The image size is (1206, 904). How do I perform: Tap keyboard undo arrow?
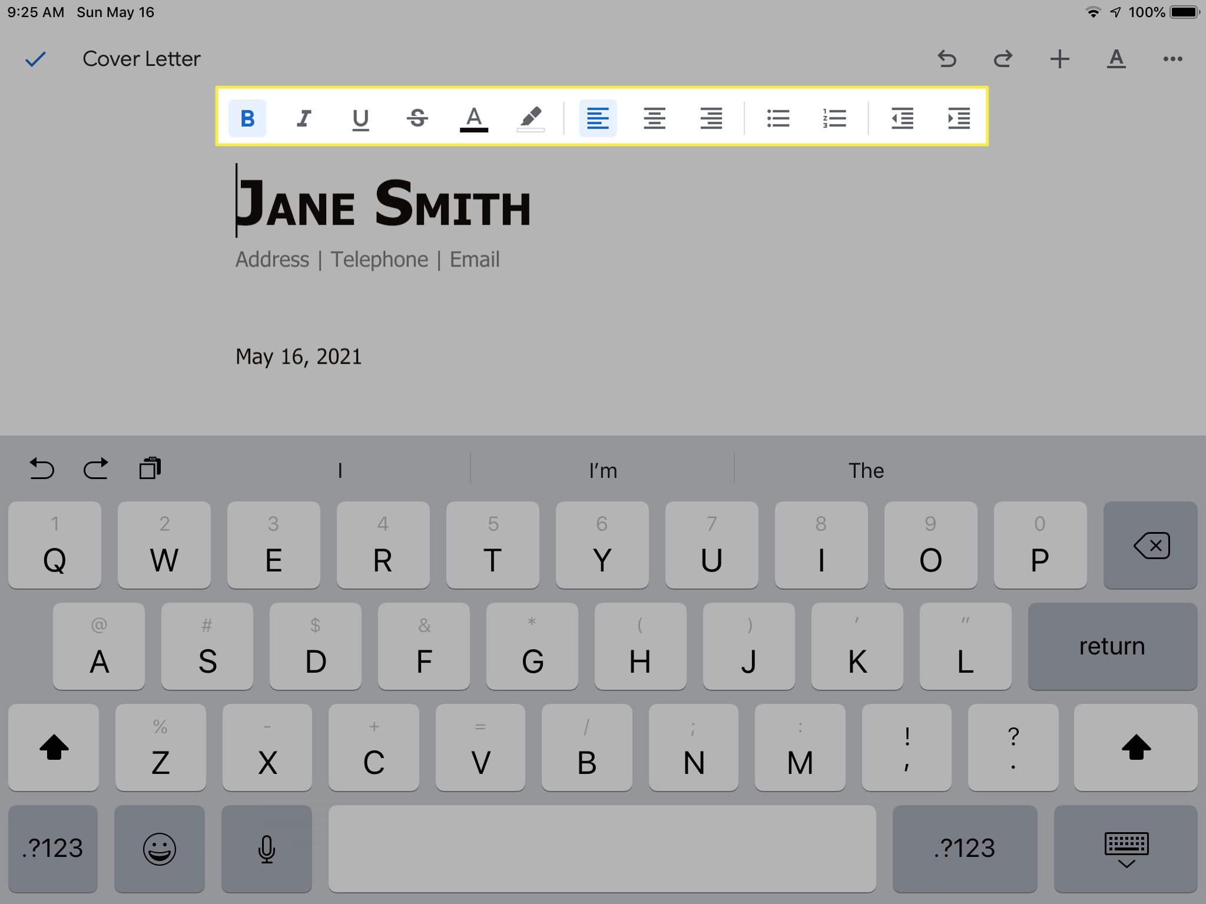(42, 468)
